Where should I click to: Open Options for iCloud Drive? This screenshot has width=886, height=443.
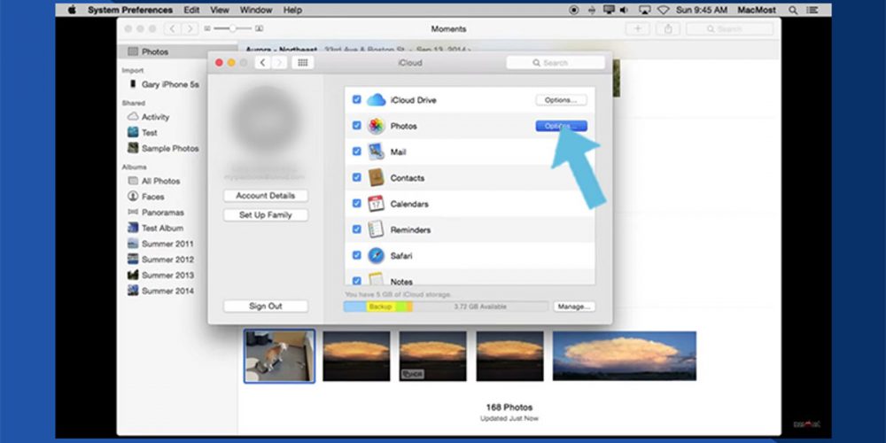tap(562, 100)
